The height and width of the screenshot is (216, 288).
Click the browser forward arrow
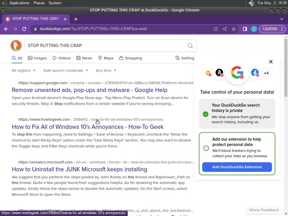[15, 29]
